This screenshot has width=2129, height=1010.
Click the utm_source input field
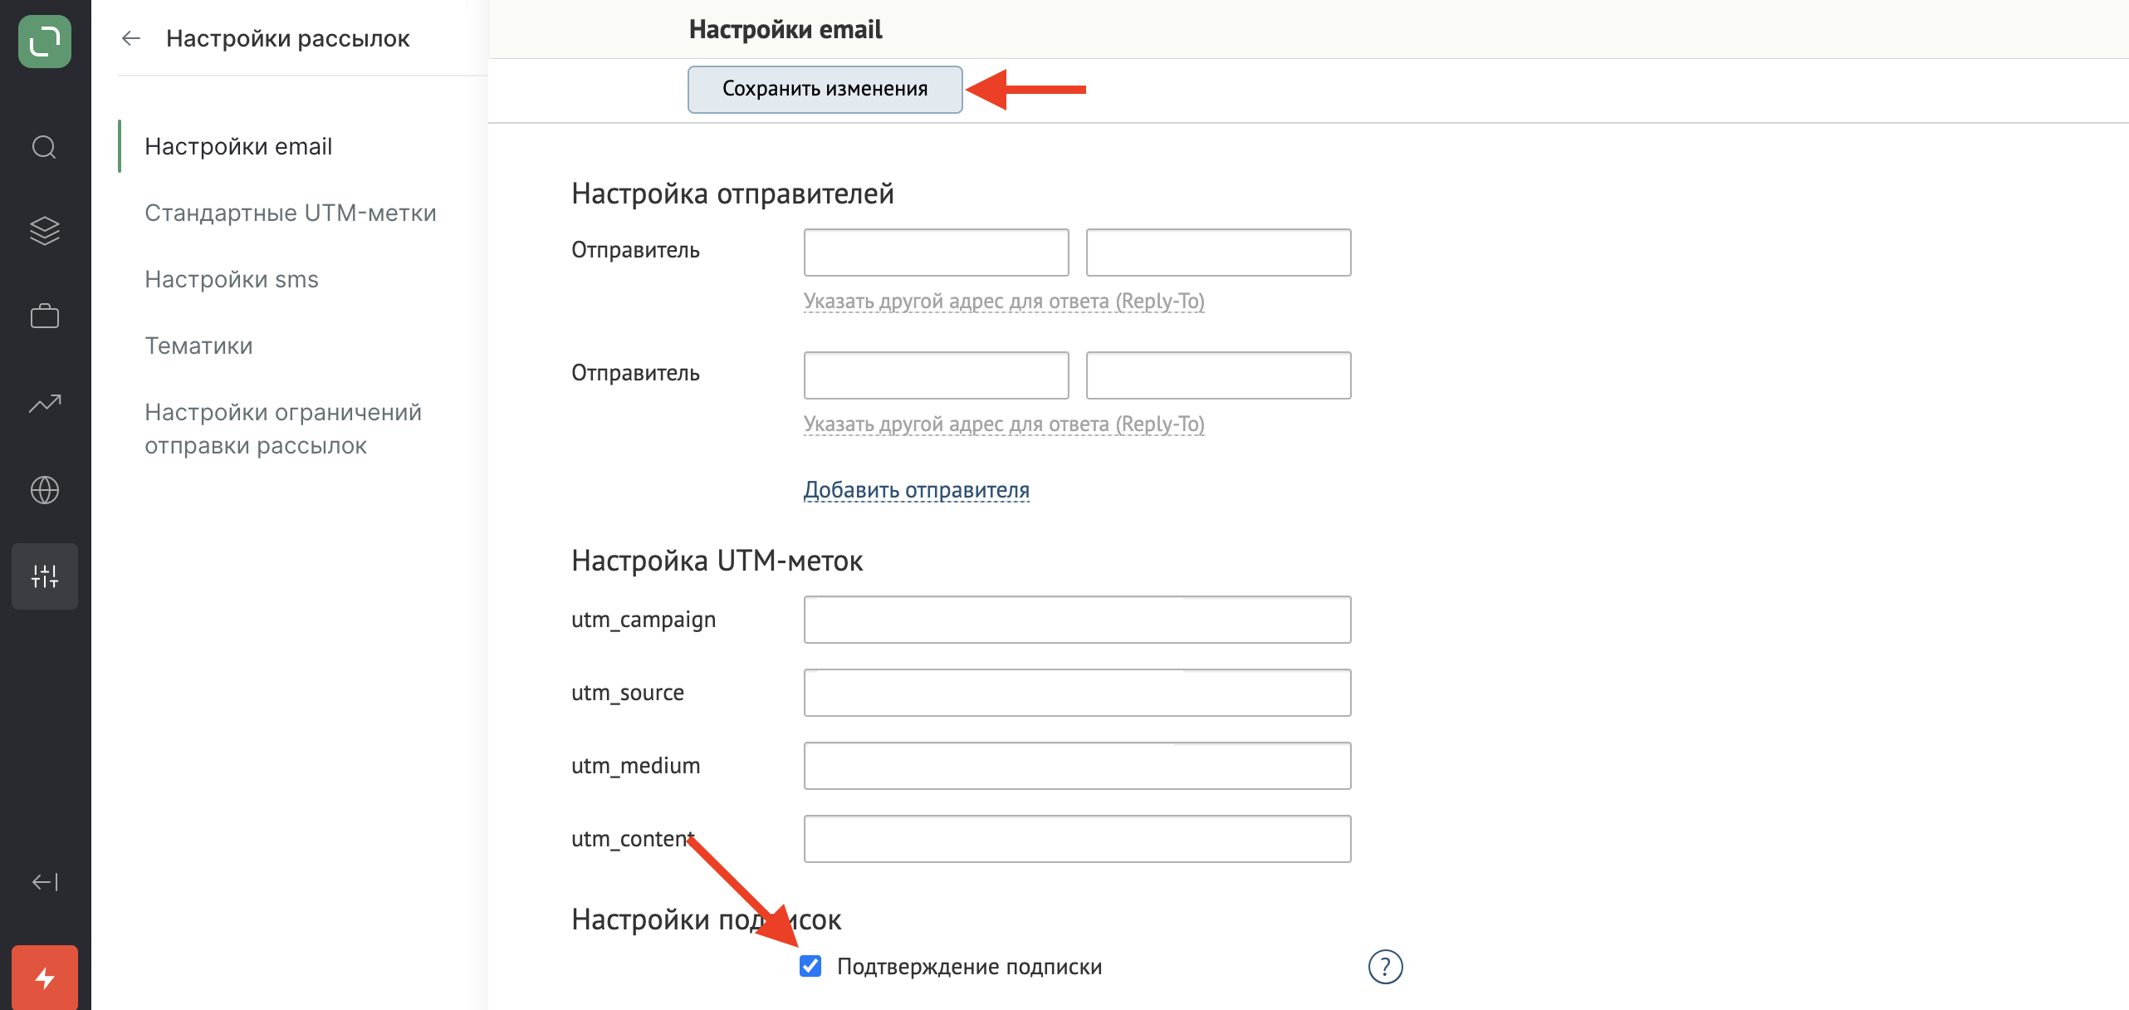(x=1078, y=693)
